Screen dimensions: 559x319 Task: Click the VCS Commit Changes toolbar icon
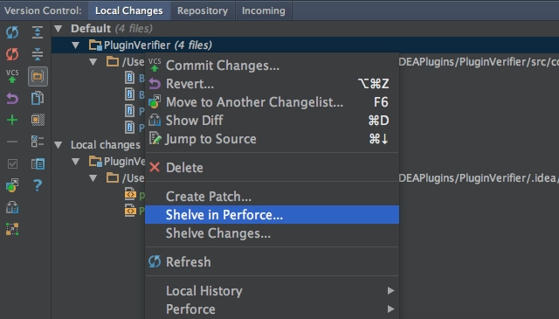[x=12, y=76]
